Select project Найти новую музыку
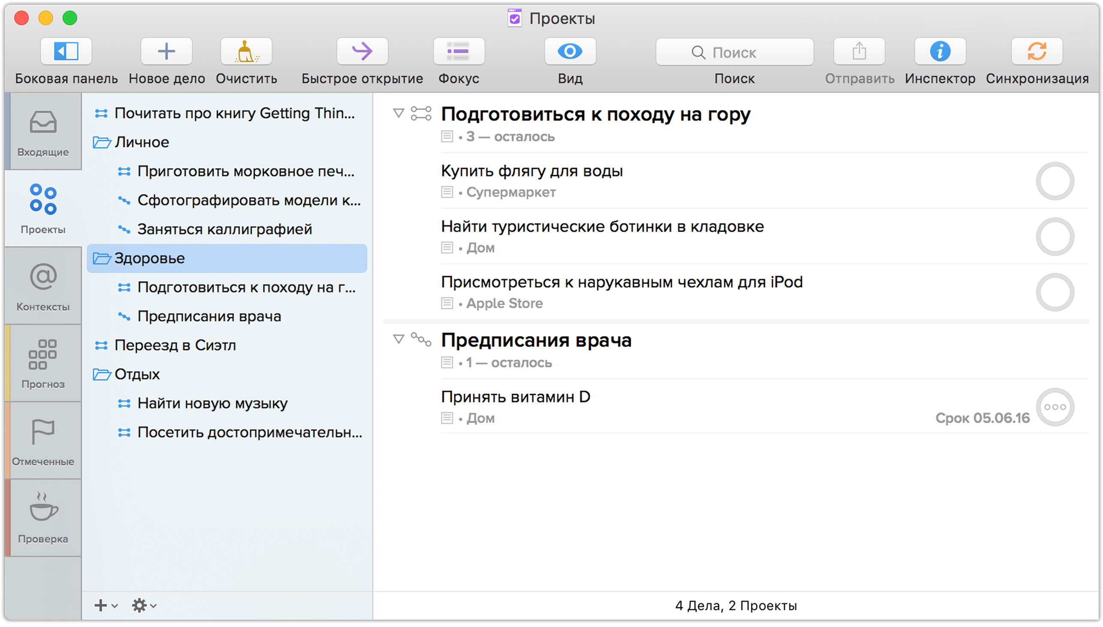The height and width of the screenshot is (627, 1103). pyautogui.click(x=227, y=404)
